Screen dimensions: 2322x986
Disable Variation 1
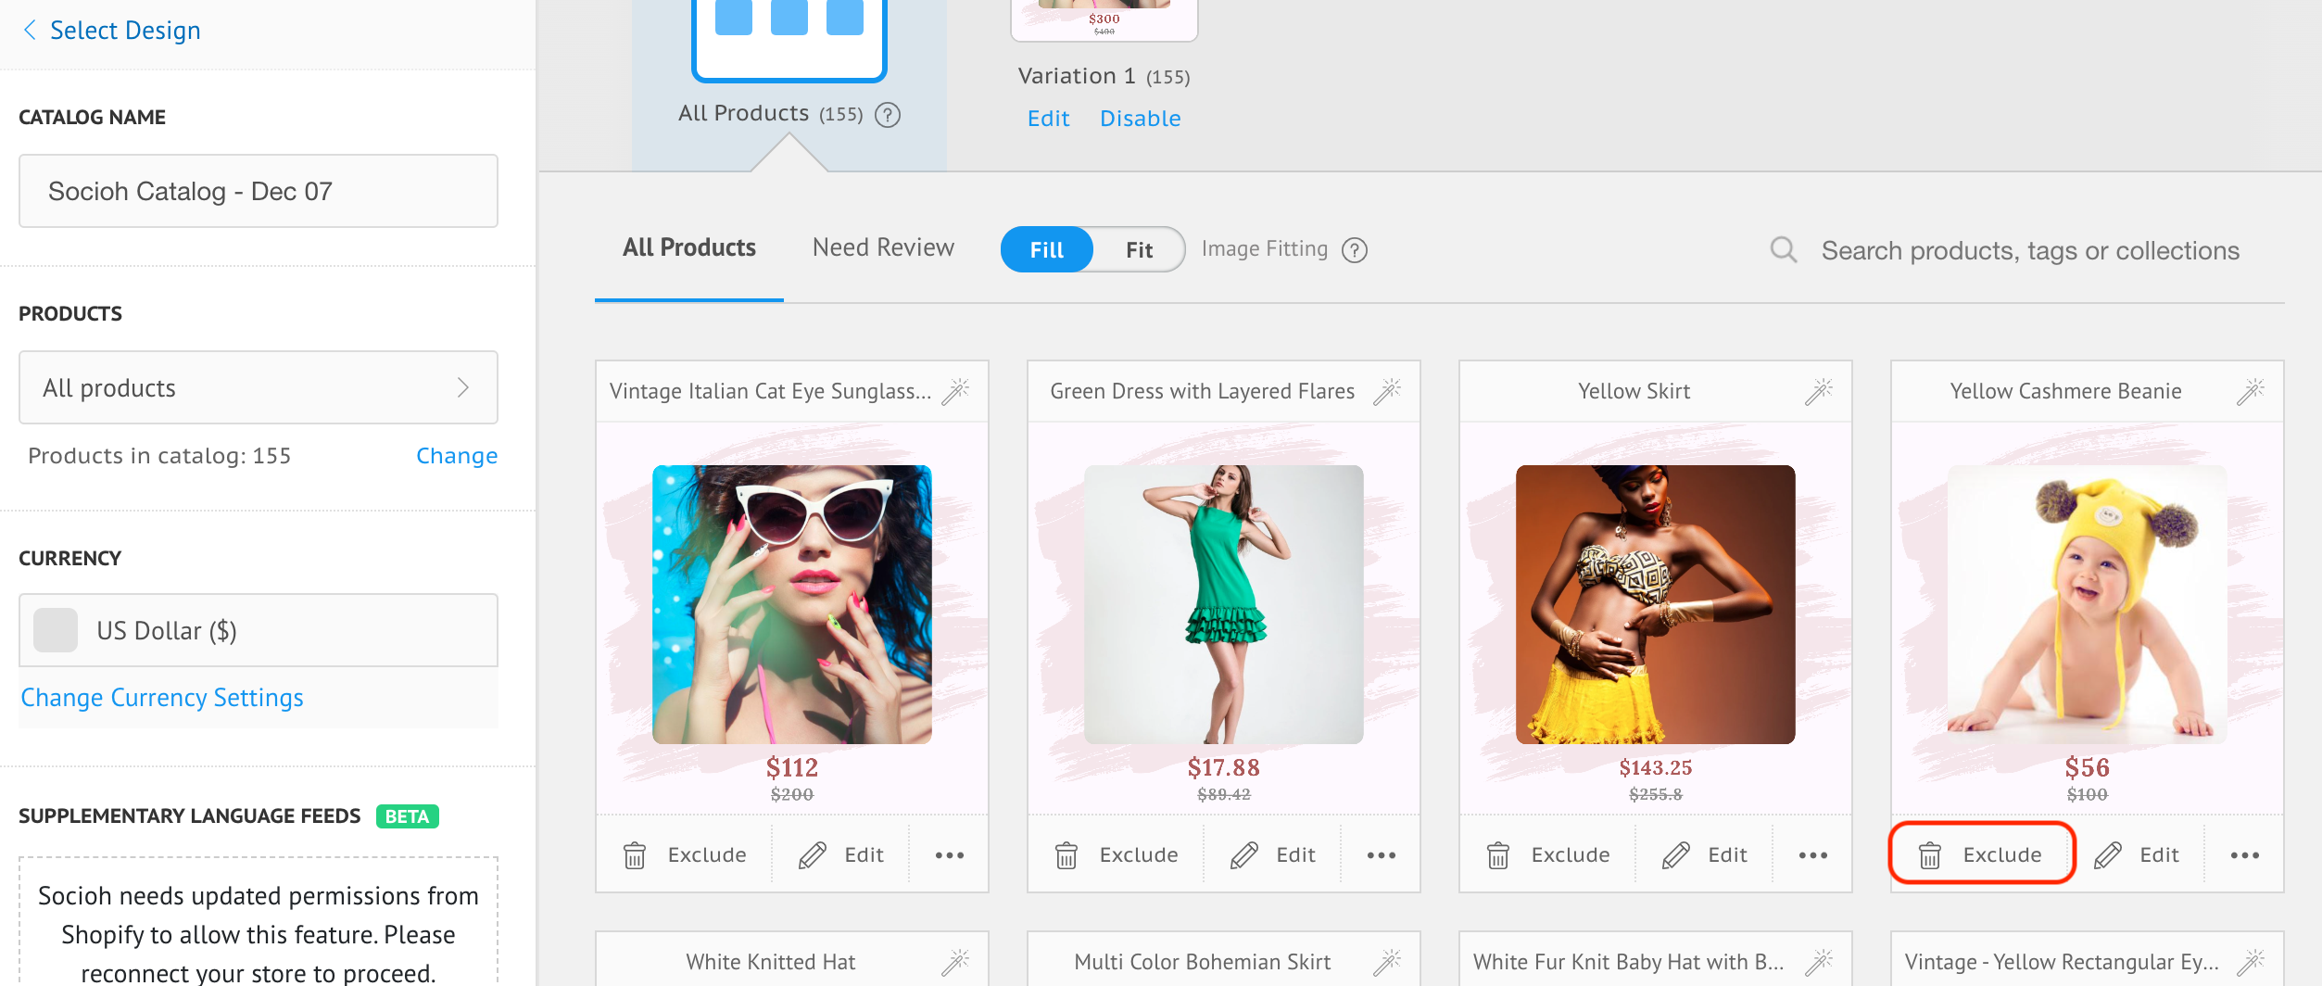coord(1140,119)
